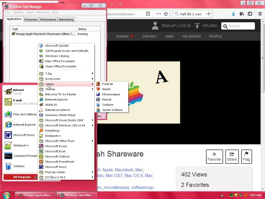
Task: Expand Microsoft Visual Studio 2008 folder
Action: (66, 120)
